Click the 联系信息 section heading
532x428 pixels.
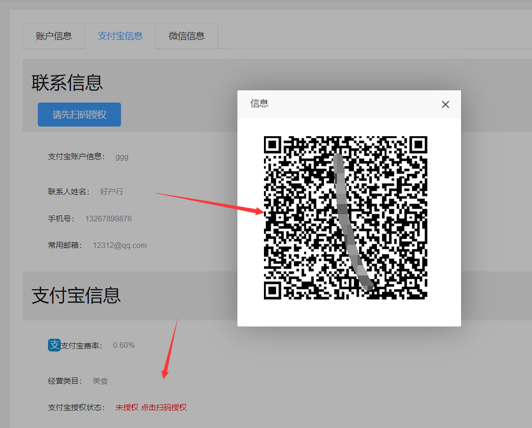tap(67, 83)
